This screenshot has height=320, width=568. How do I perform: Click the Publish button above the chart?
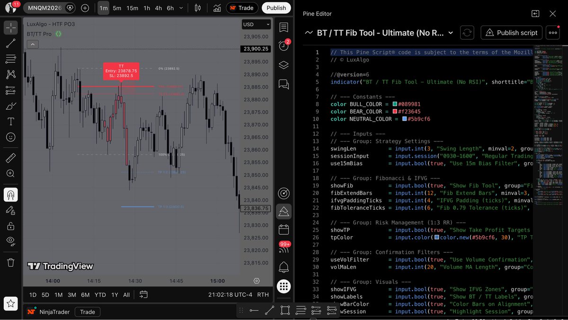coord(276,8)
